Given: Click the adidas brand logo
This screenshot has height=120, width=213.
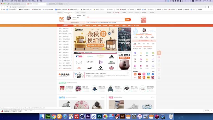Looking at the screenshot, I should tap(111, 56).
